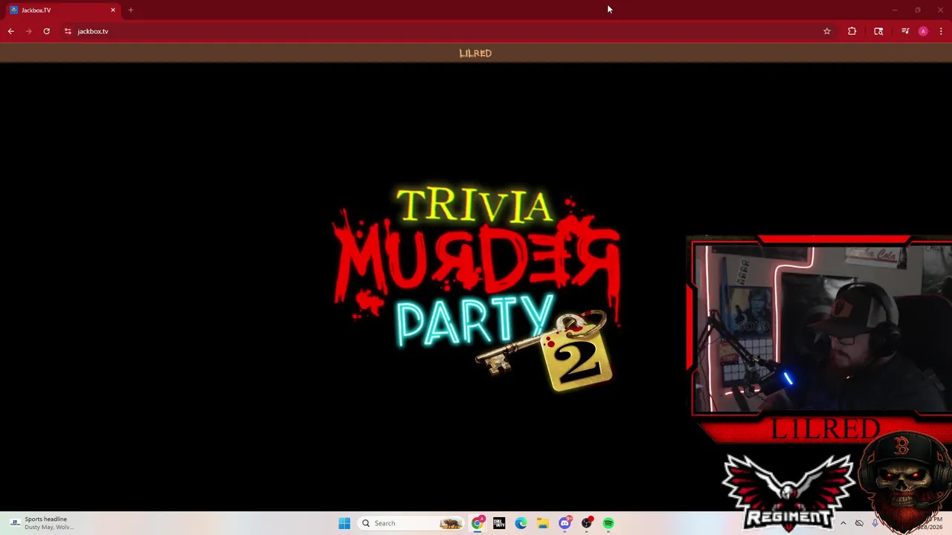
Task: Go back using the browser back arrow
Action: [10, 31]
